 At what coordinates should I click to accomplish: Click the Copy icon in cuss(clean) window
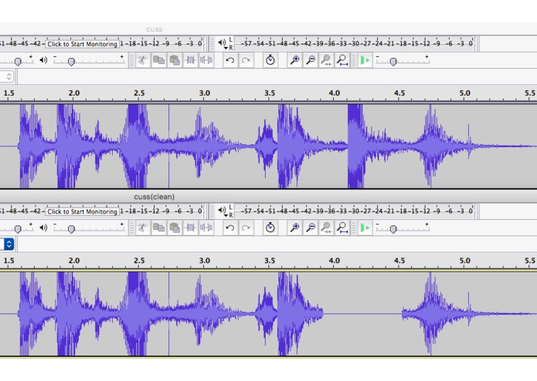(x=158, y=228)
